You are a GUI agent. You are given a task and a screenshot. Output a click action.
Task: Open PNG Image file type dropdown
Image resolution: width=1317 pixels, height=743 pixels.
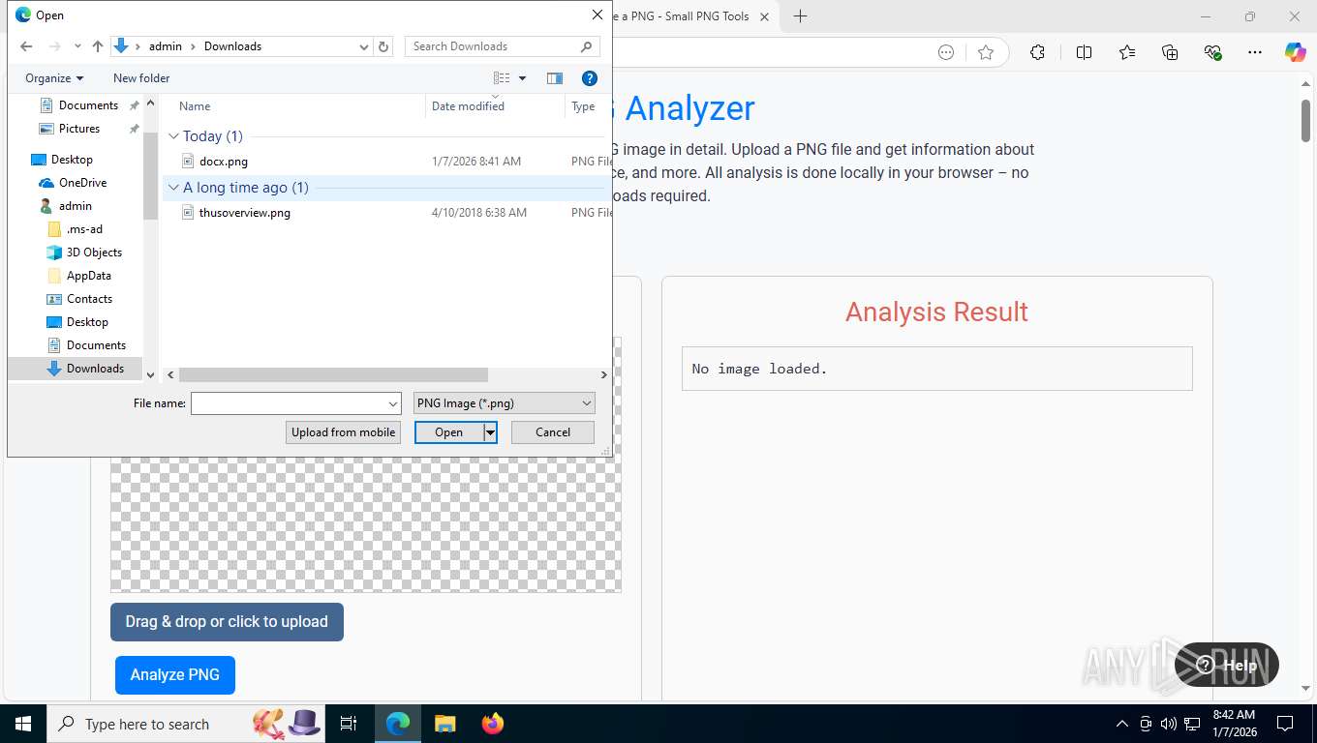[x=505, y=403]
